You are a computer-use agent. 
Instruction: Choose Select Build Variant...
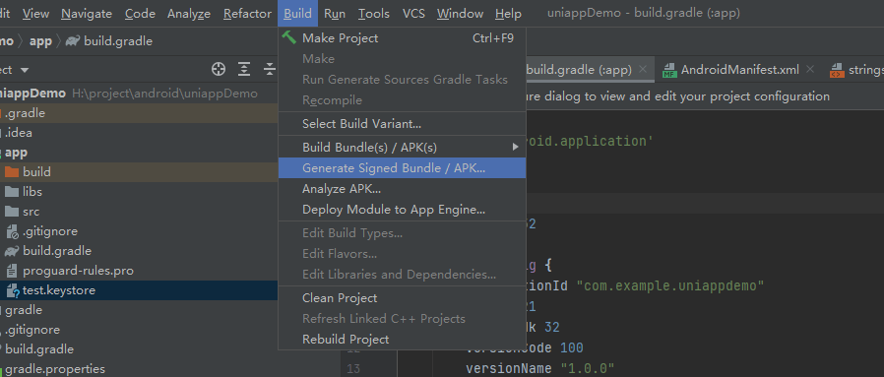[x=402, y=123]
